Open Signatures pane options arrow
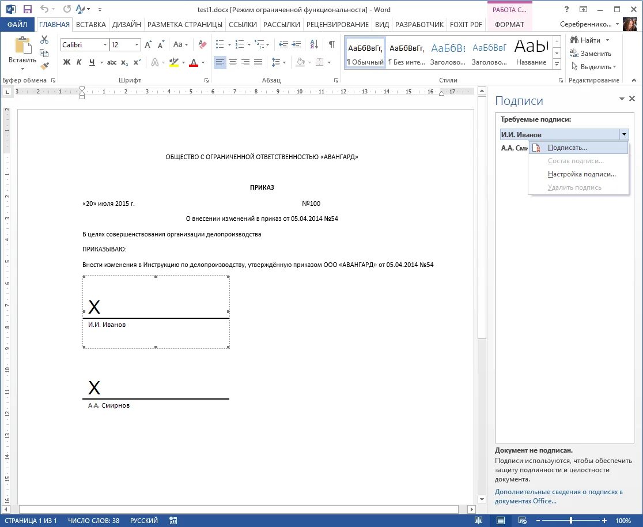The width and height of the screenshot is (643, 527). (622, 99)
